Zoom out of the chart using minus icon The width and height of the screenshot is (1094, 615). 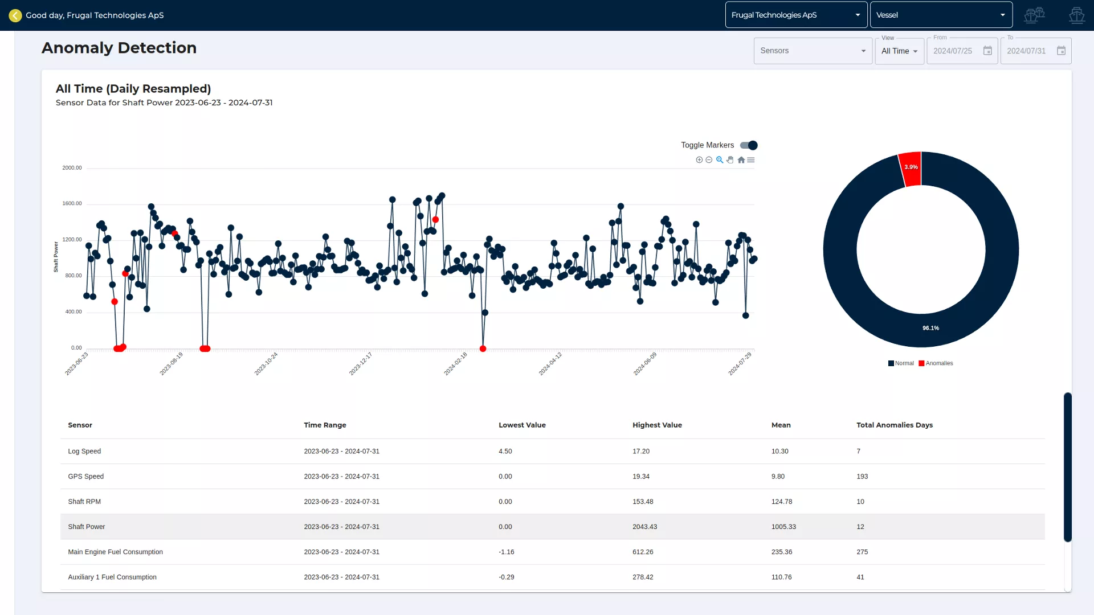(x=709, y=160)
